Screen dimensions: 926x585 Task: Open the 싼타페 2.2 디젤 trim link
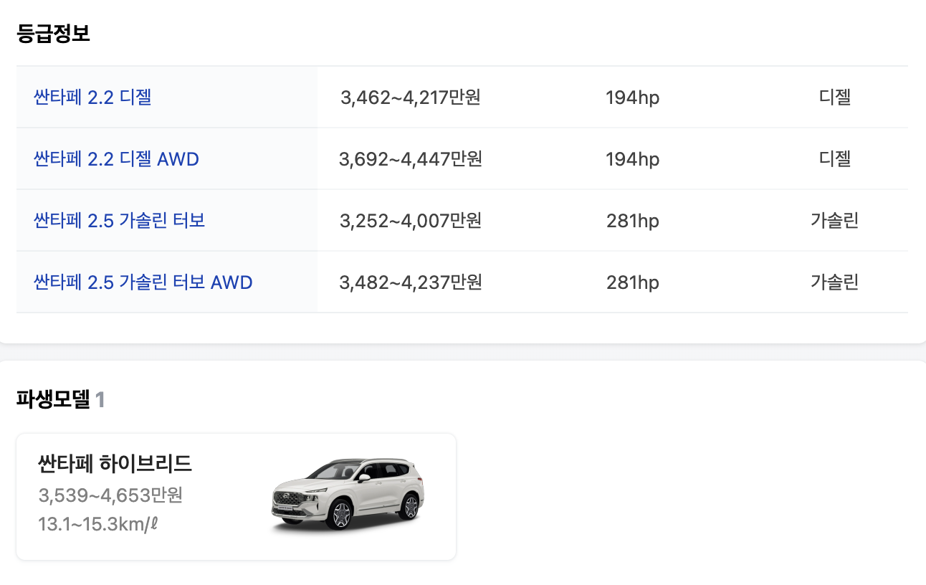click(x=92, y=97)
